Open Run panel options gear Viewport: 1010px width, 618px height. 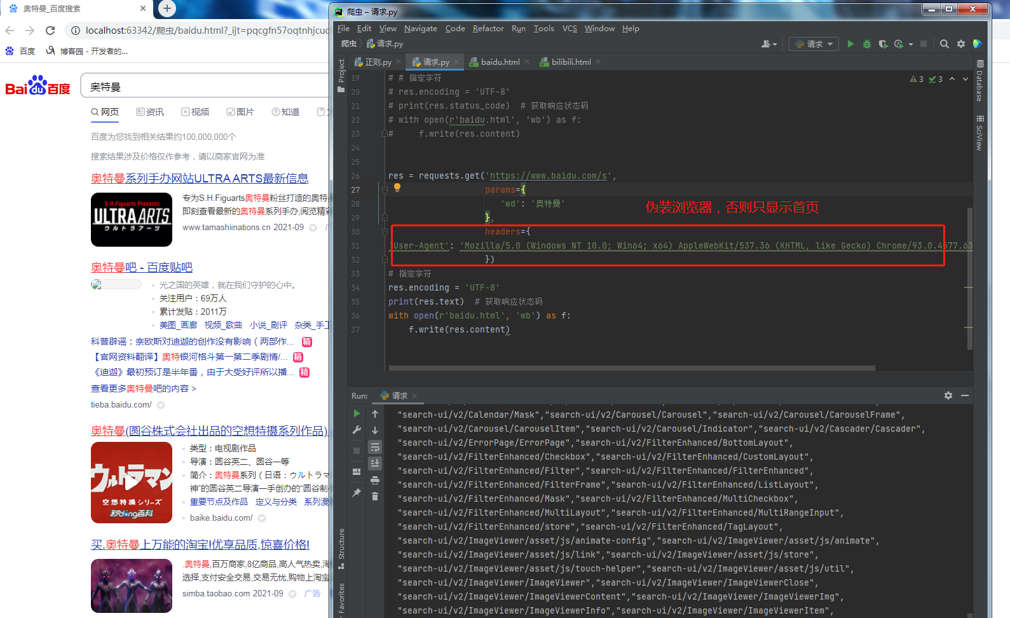[x=948, y=395]
